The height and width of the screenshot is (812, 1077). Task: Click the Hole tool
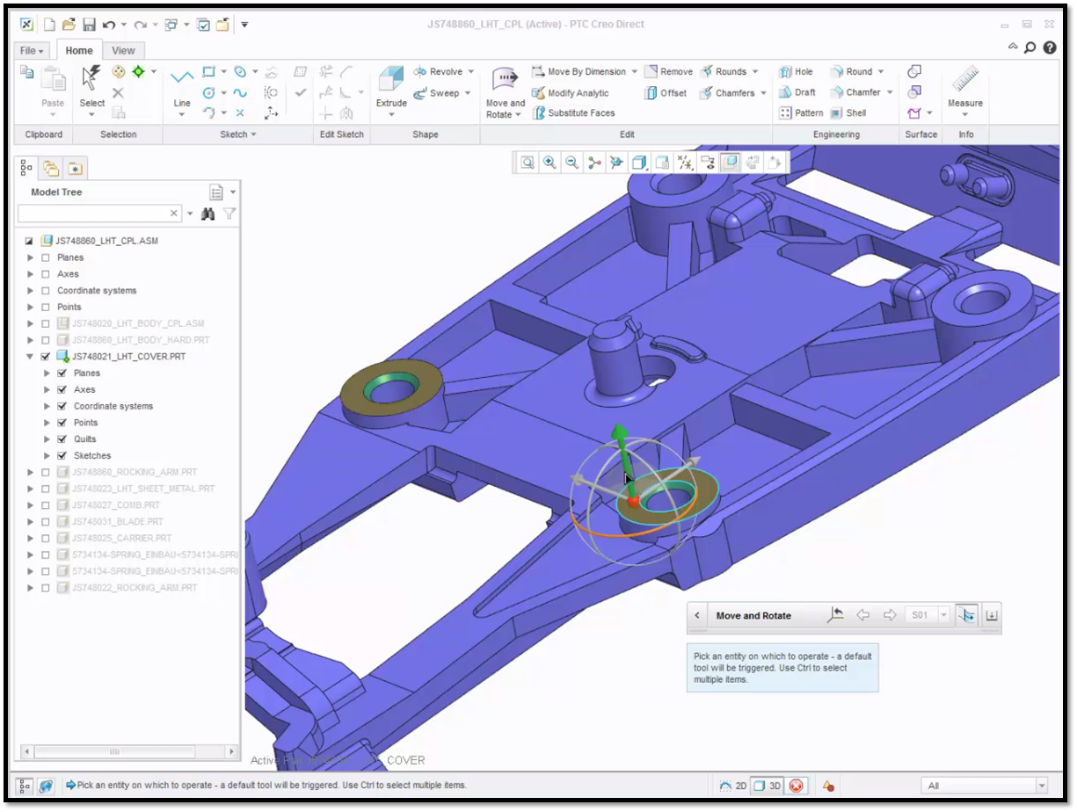click(x=796, y=72)
